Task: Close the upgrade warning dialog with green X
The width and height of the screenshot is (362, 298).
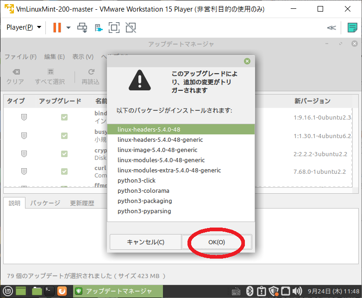Action: coord(247,61)
